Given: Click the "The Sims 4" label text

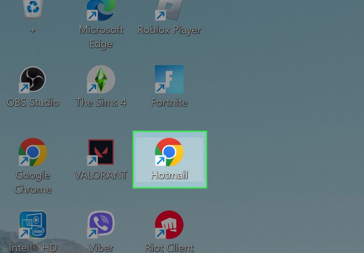Looking at the screenshot, I should pos(101,103).
